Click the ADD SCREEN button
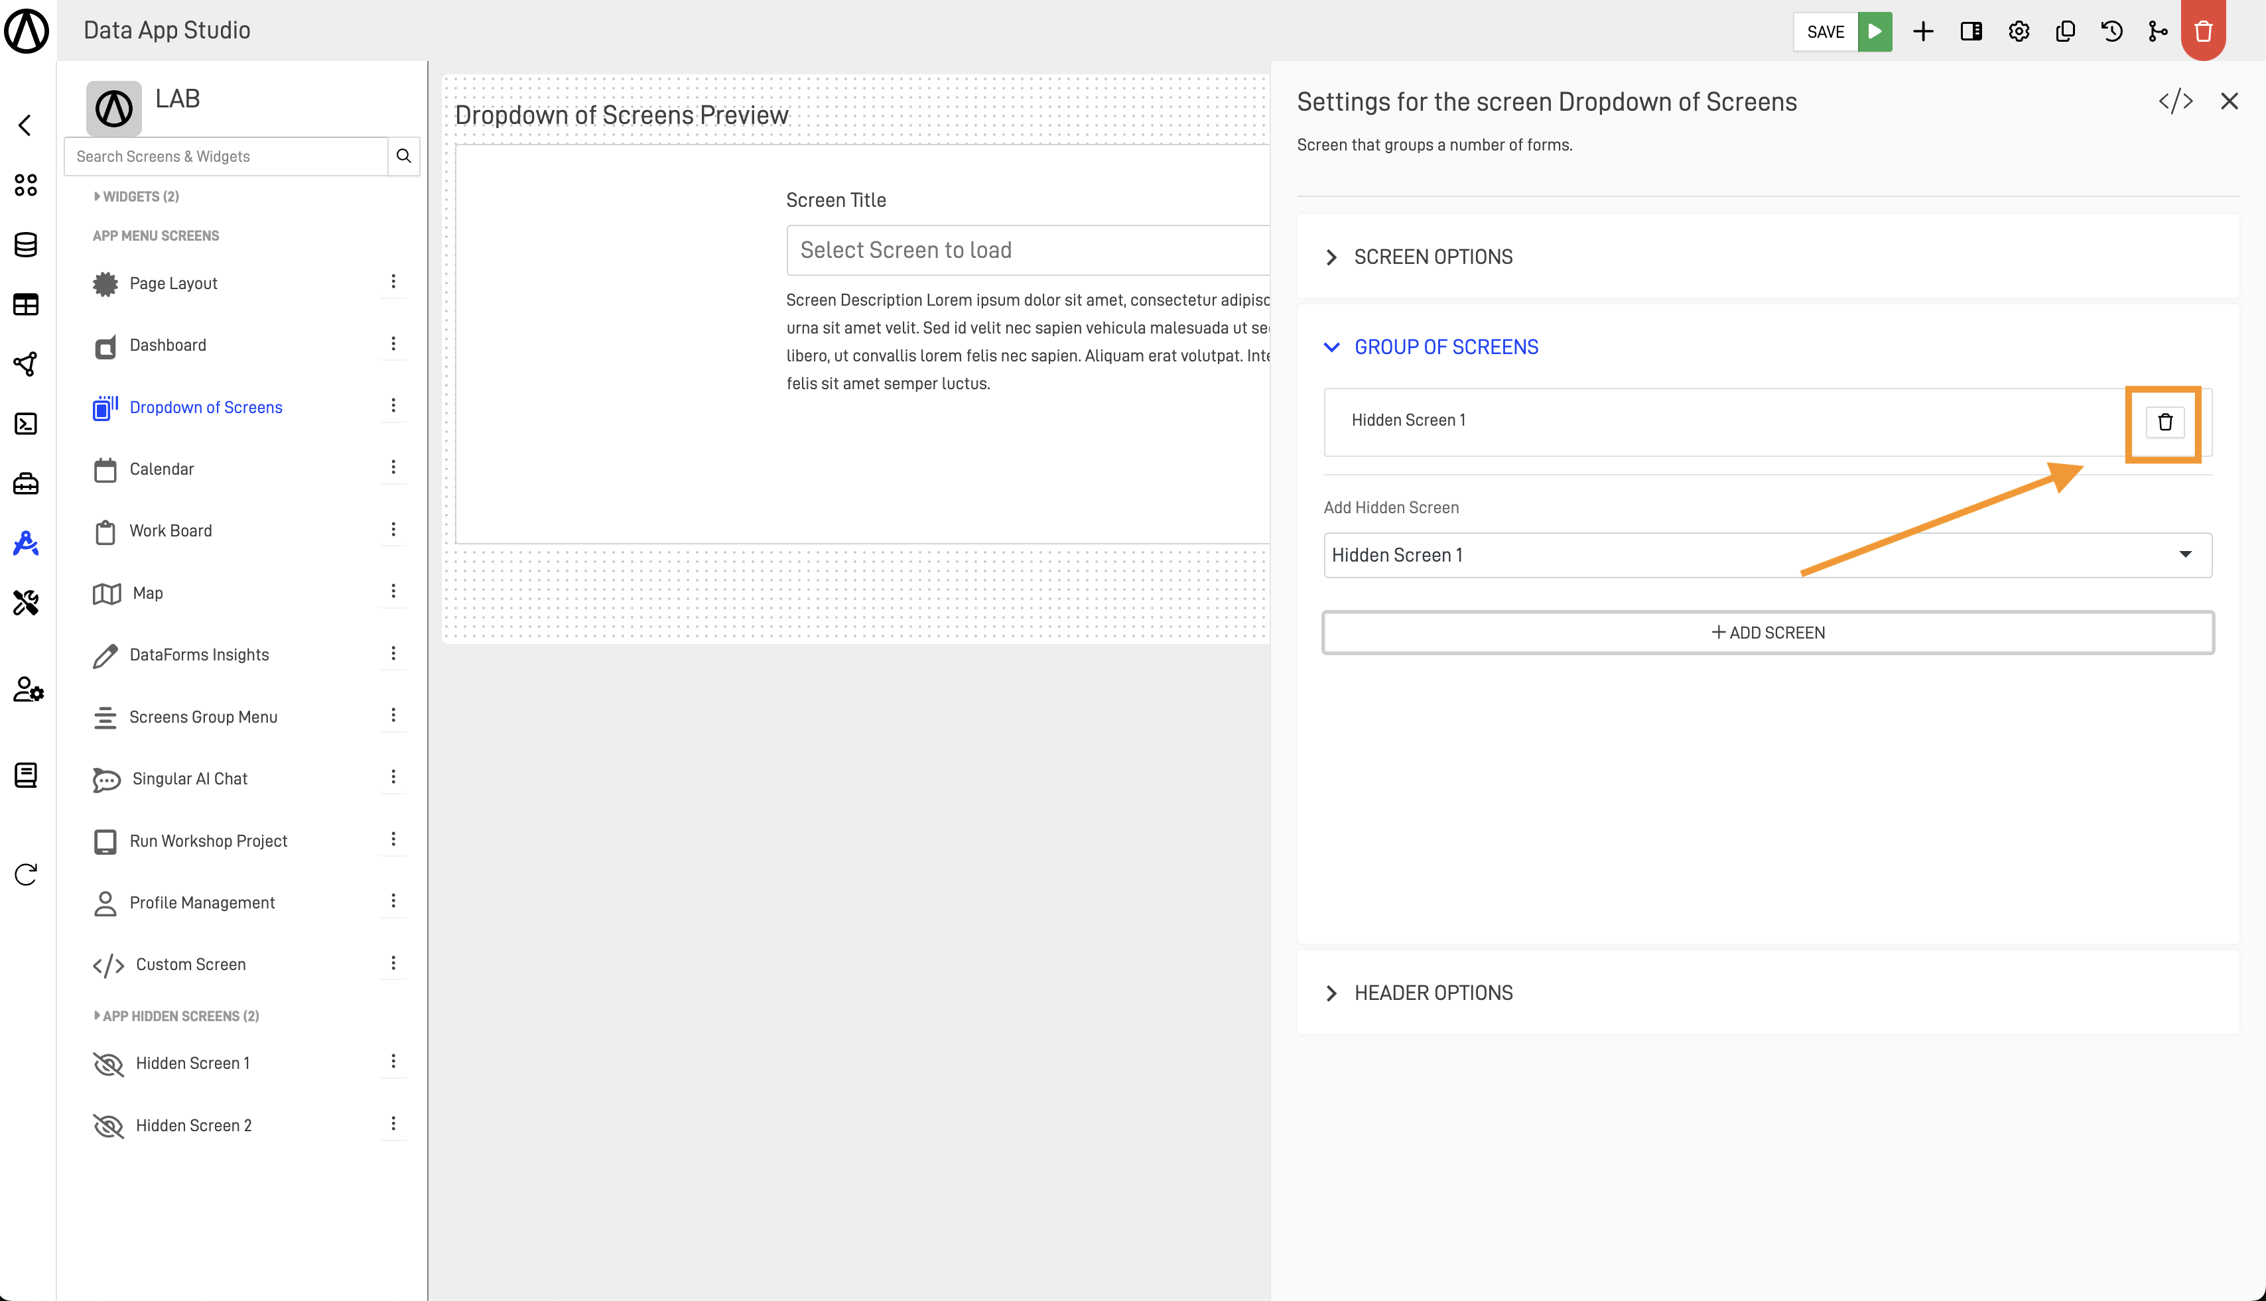 coord(1767,633)
